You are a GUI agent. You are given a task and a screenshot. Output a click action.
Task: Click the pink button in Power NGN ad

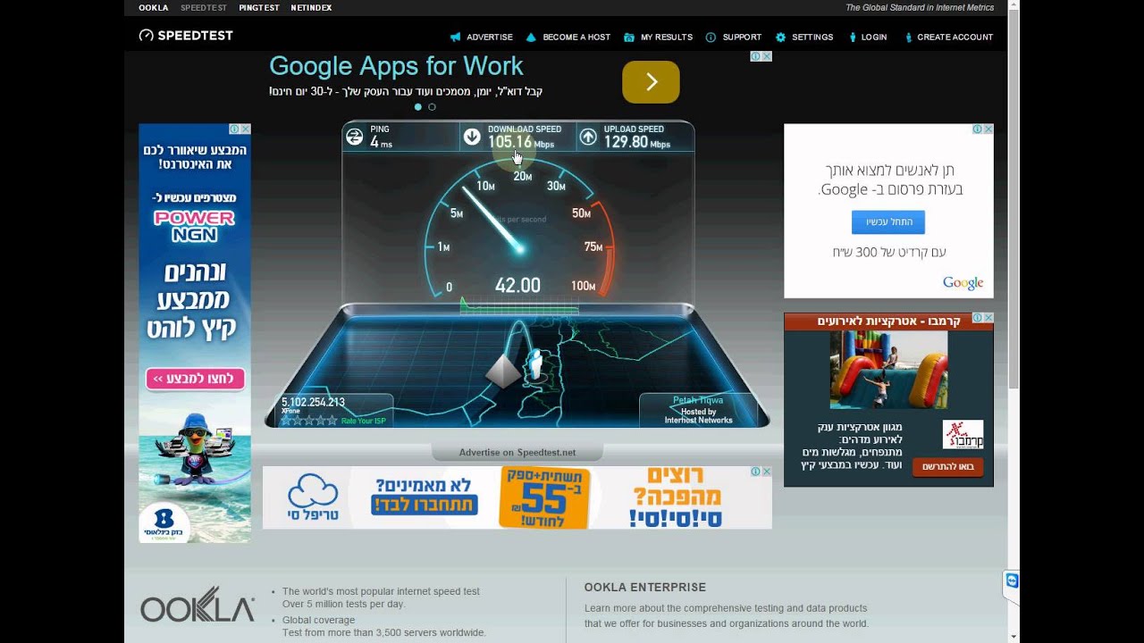[x=195, y=380]
